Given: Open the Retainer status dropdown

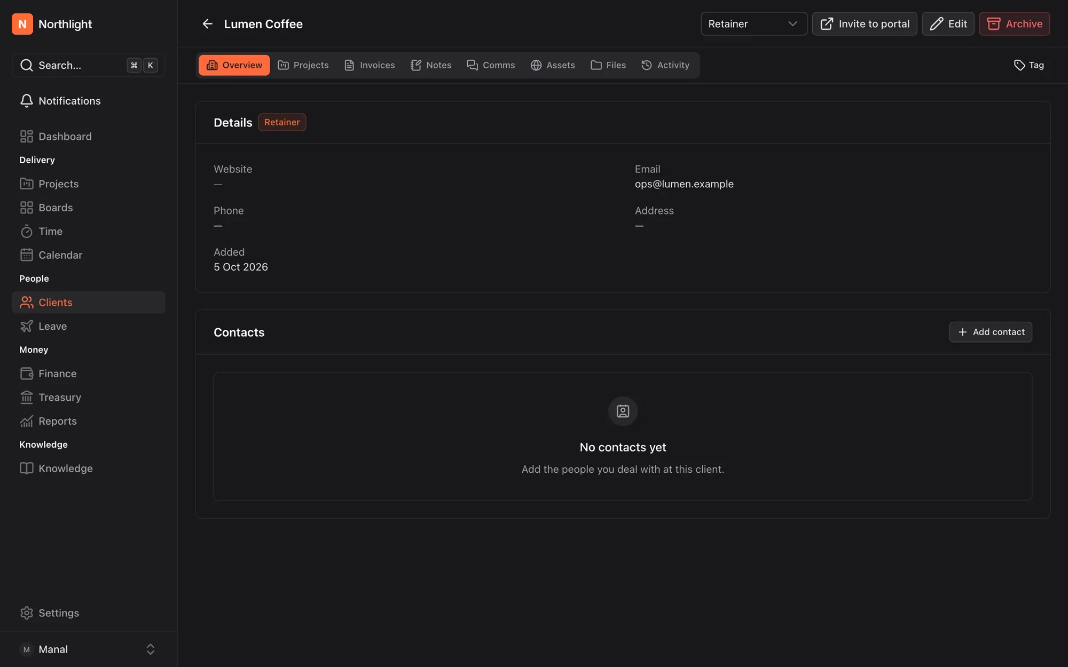Looking at the screenshot, I should (753, 24).
